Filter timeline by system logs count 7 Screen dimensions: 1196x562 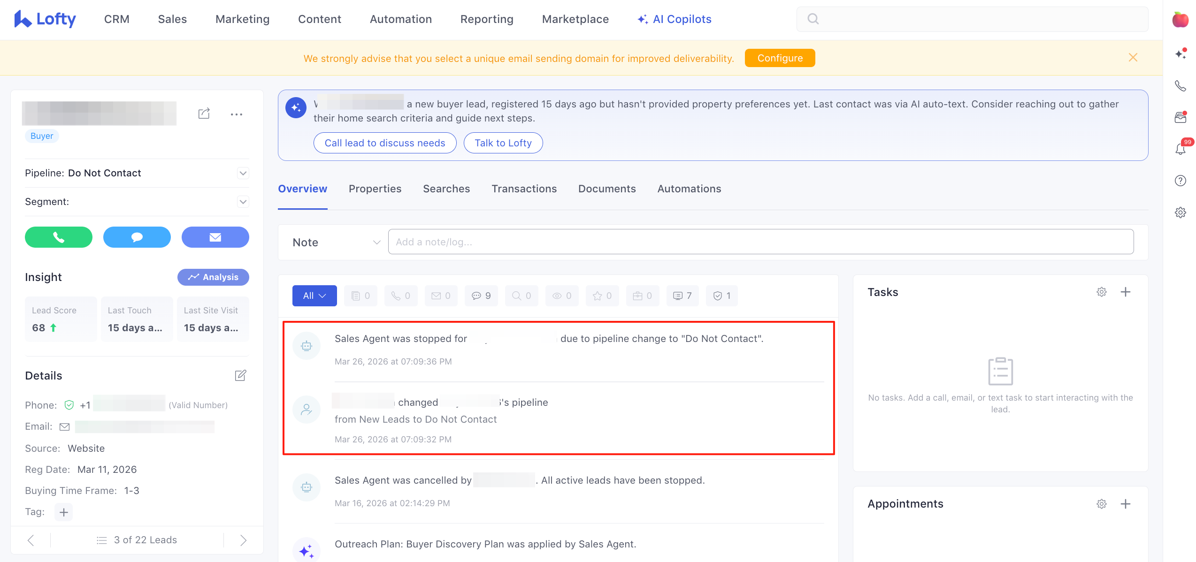(x=682, y=296)
